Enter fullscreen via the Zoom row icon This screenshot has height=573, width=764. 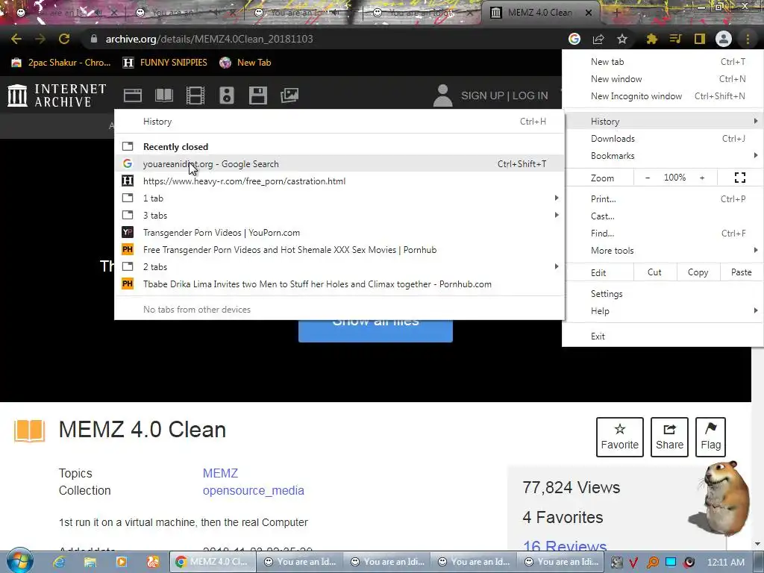[739, 178]
